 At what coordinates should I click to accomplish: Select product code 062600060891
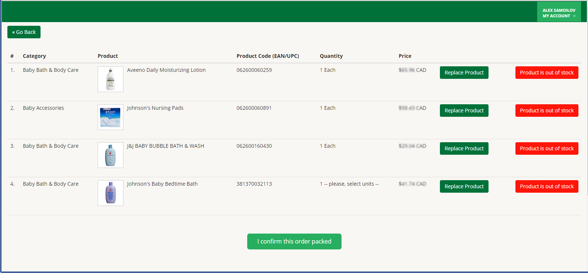coord(254,108)
